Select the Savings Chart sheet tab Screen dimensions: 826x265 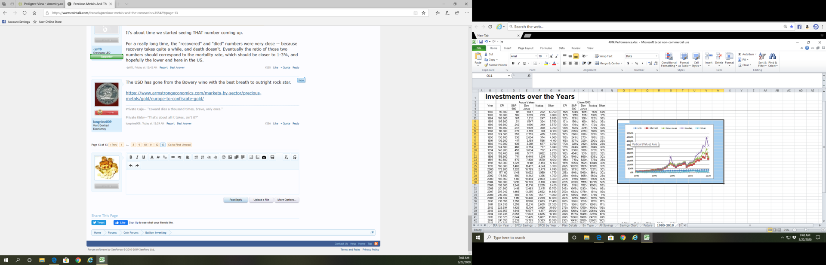pyautogui.click(x=629, y=225)
